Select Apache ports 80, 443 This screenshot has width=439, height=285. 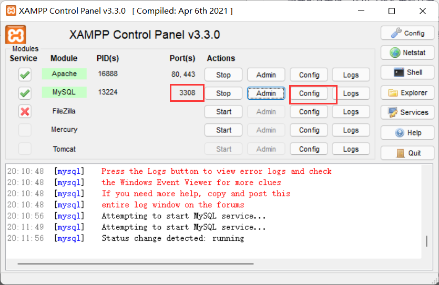coord(183,75)
